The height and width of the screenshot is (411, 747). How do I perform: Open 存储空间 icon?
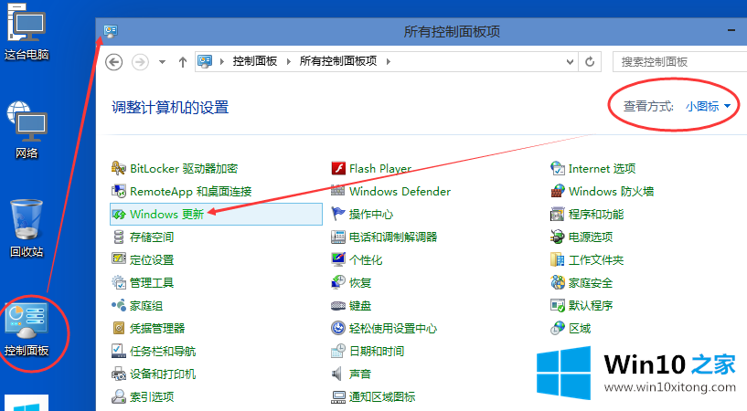pos(119,237)
